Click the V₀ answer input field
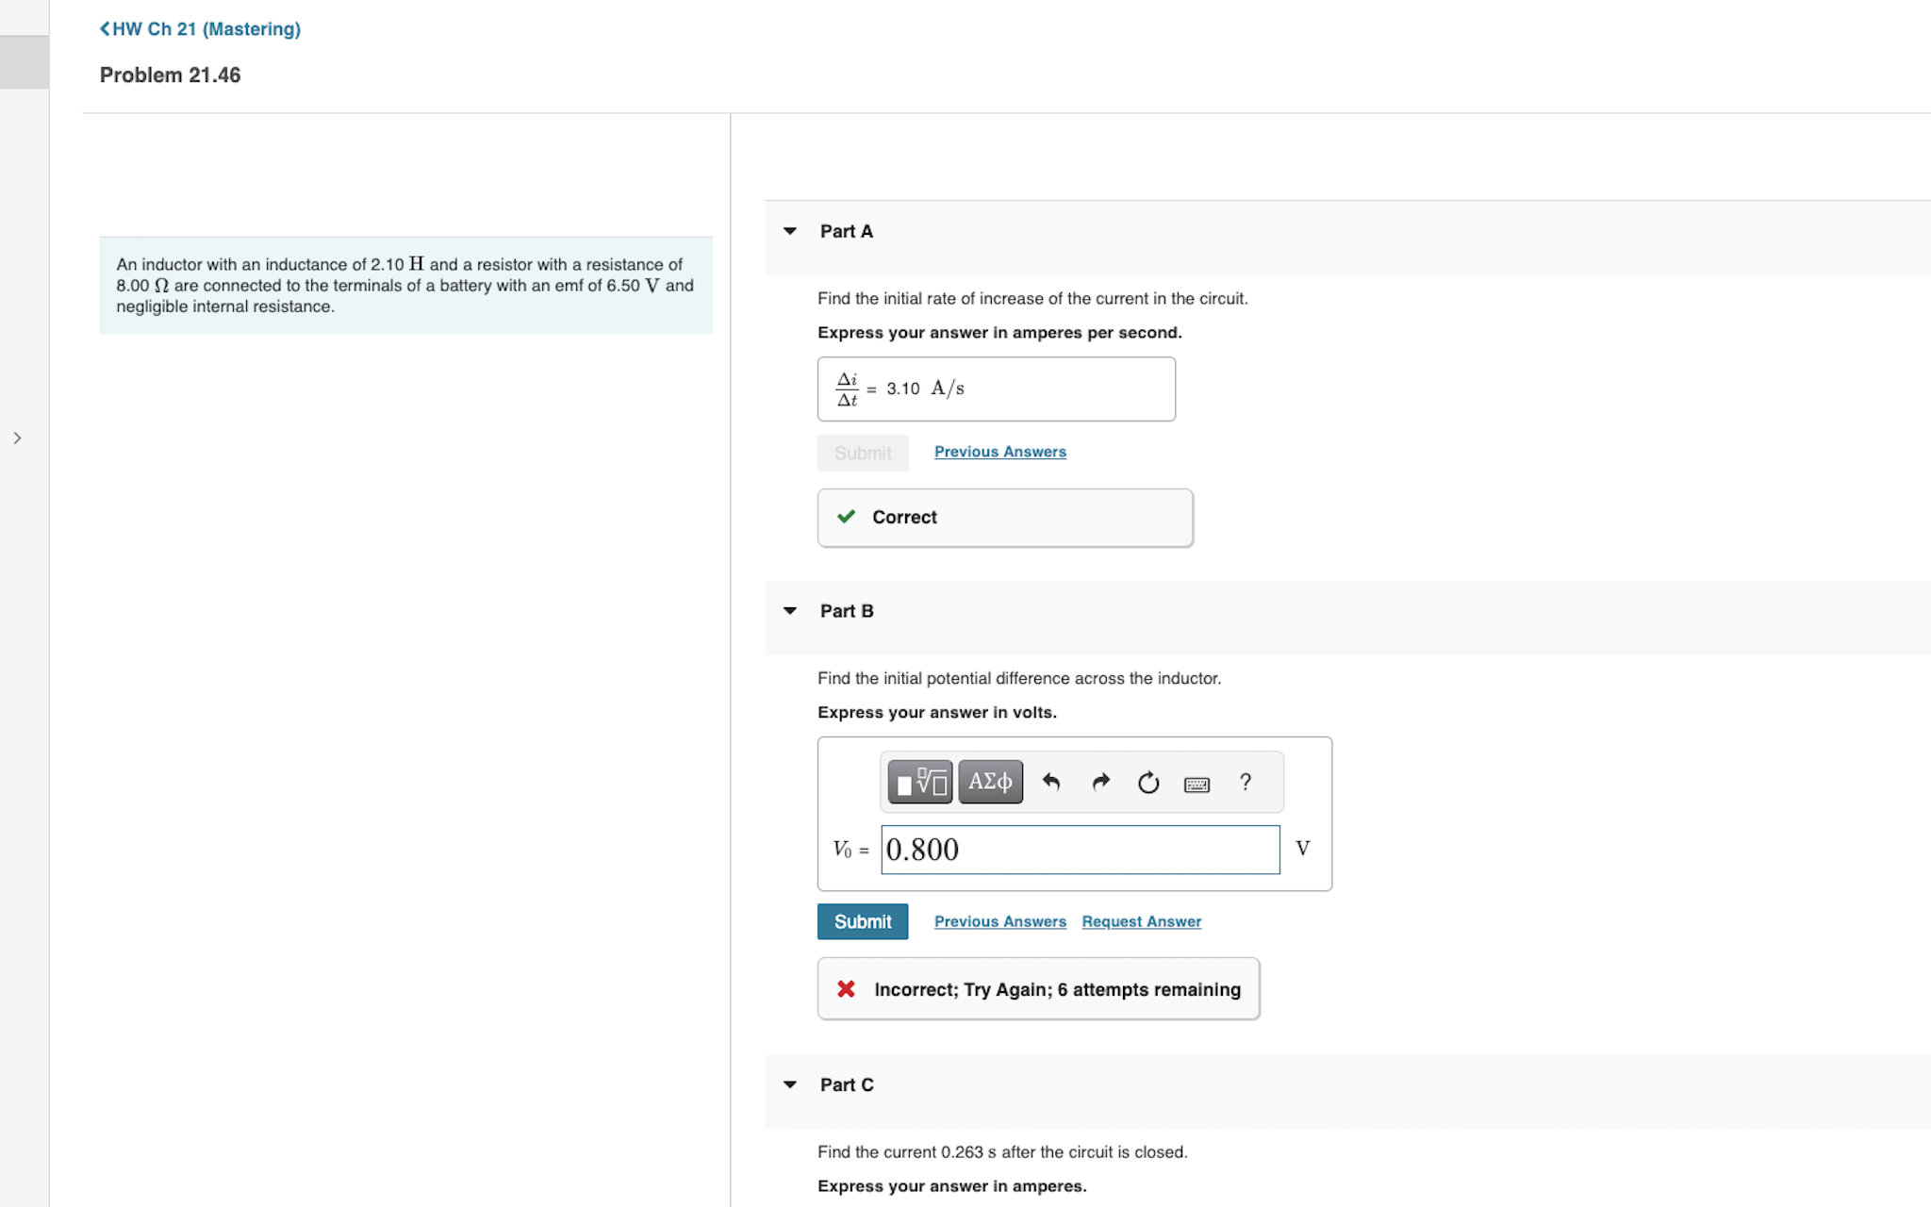The width and height of the screenshot is (1931, 1207). tap(1080, 850)
